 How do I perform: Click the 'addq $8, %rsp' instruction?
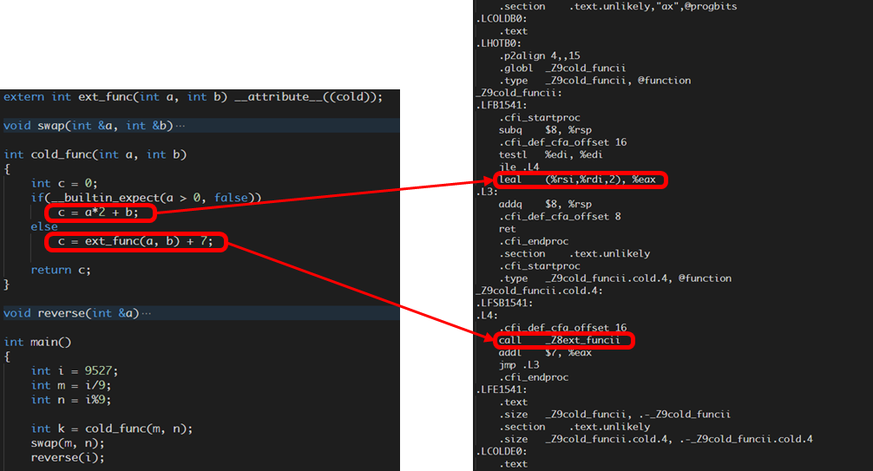545,204
